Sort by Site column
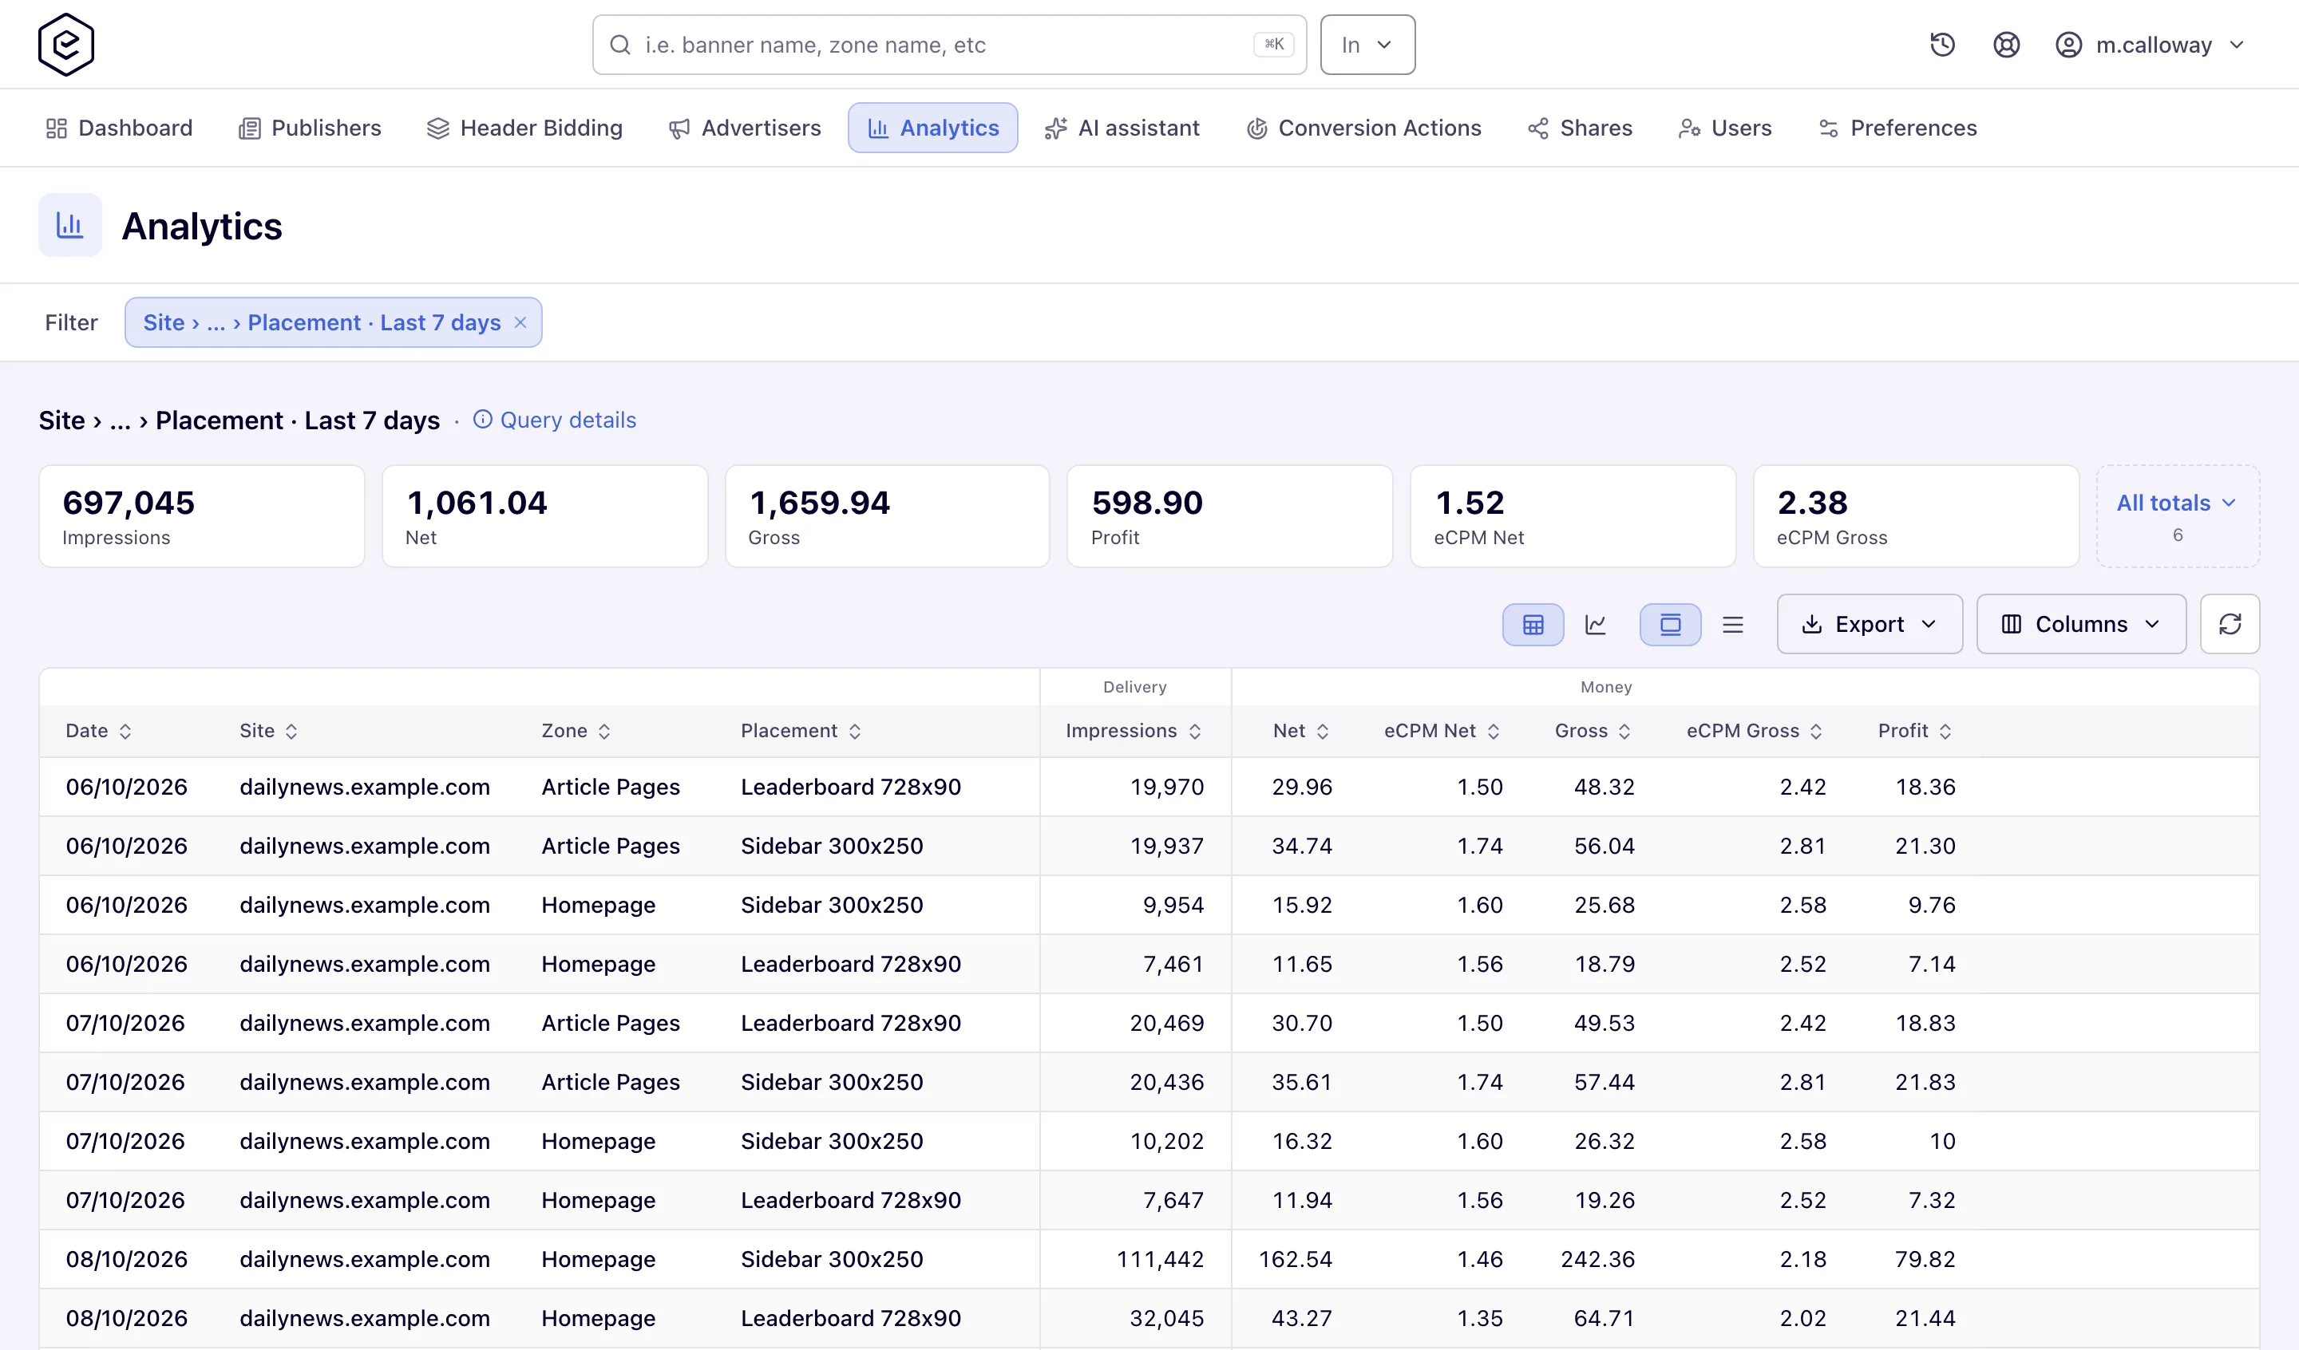2299x1350 pixels. coord(292,732)
